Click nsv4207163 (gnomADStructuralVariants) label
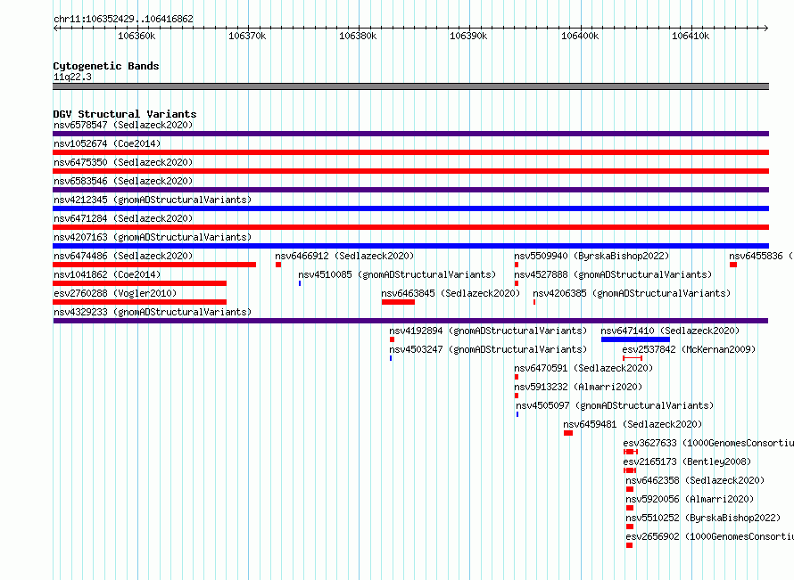Screen dimensions: 794x580 point(153,237)
